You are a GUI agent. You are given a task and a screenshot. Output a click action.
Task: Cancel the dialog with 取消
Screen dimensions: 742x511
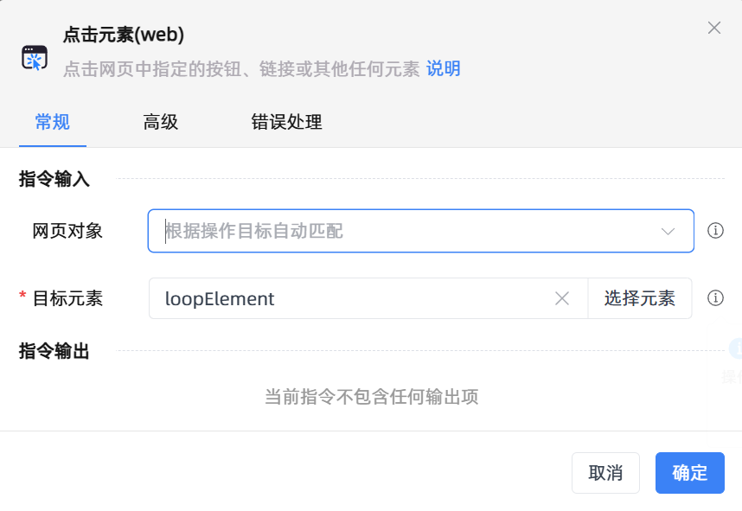[605, 473]
